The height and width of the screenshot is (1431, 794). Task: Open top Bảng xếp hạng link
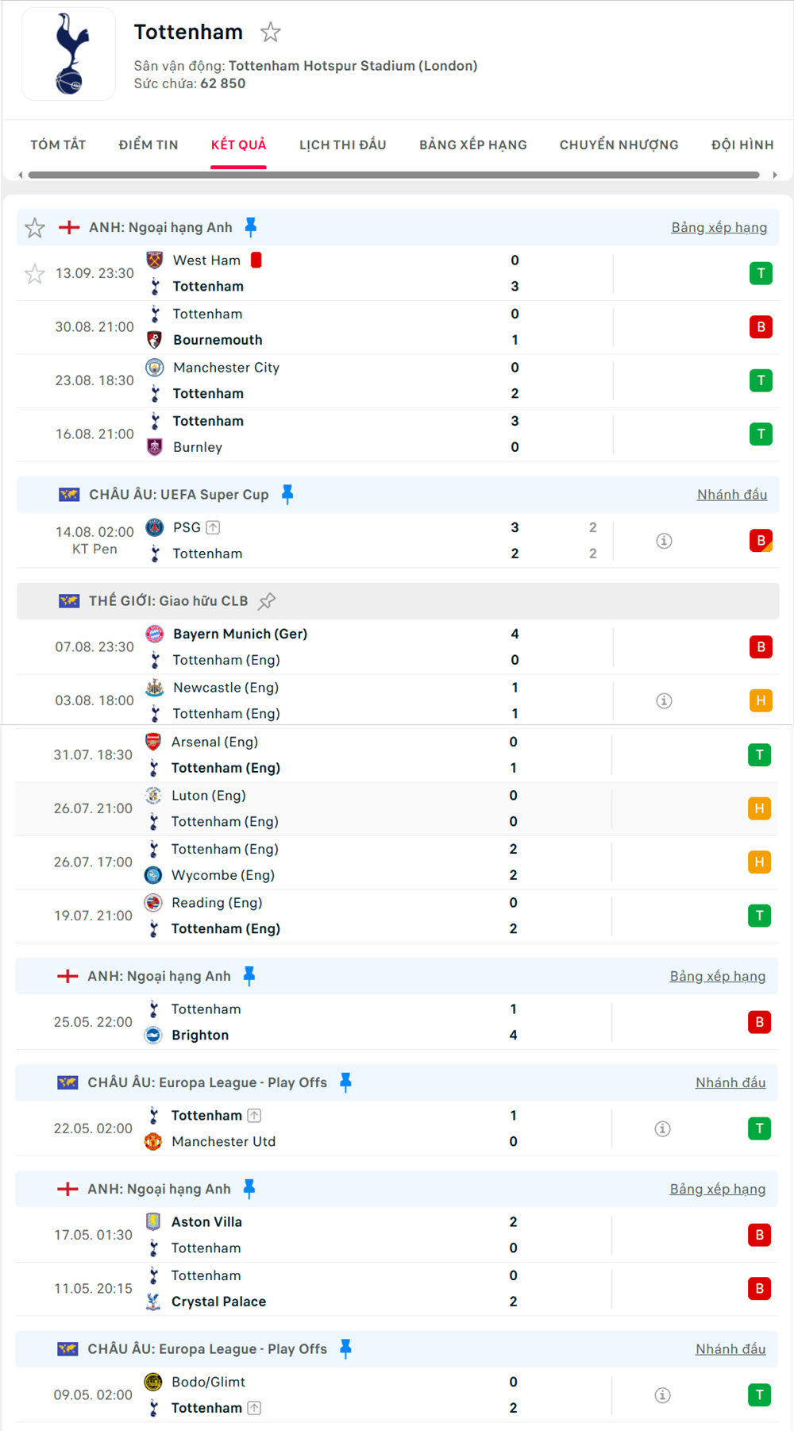[719, 228]
